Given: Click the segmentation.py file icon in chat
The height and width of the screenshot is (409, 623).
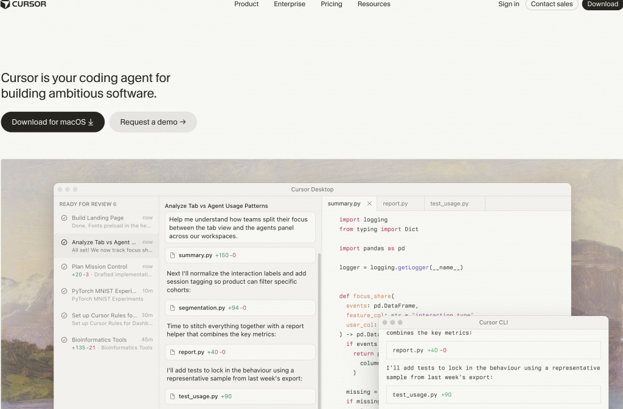Looking at the screenshot, I should [172, 308].
